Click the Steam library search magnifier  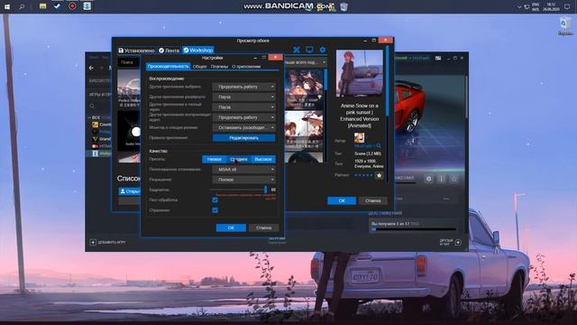coord(92,107)
